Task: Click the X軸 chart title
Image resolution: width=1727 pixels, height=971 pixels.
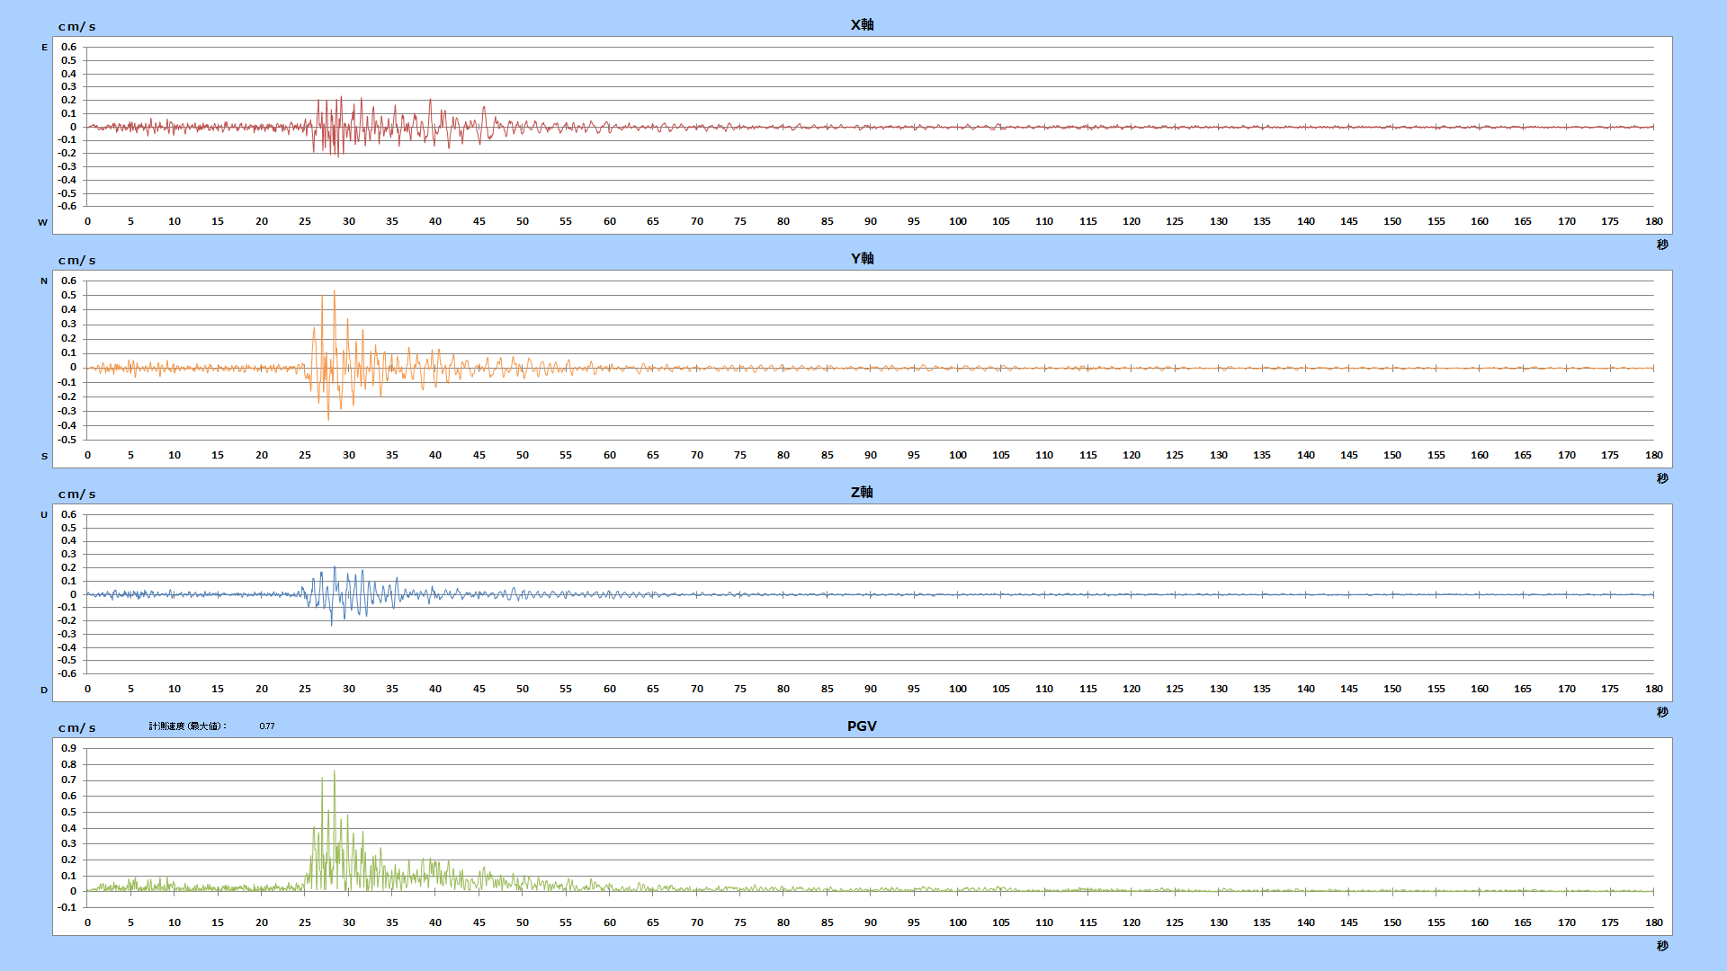Action: point(862,25)
